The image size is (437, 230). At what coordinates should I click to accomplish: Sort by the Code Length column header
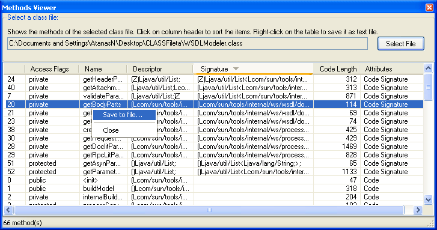337,69
